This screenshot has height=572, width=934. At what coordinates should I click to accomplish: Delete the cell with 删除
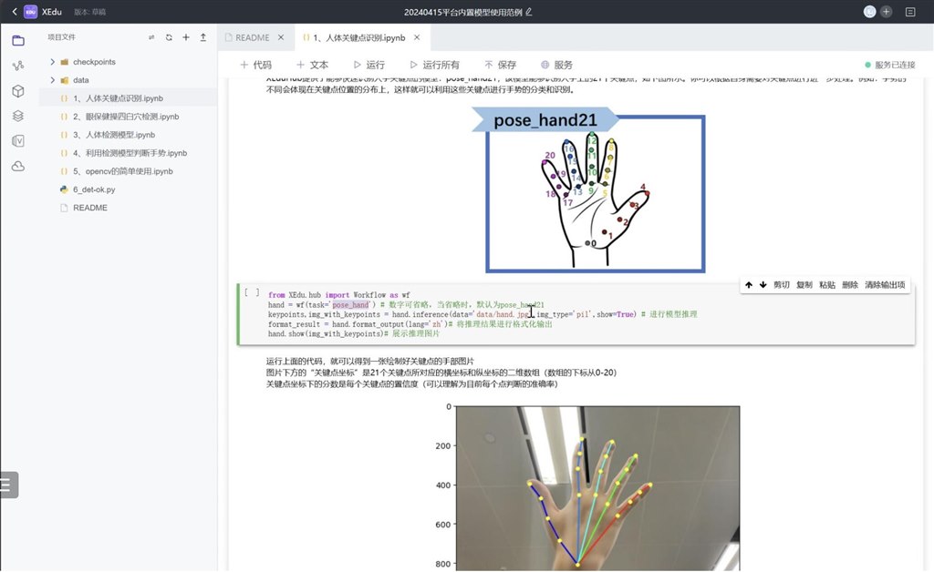[850, 285]
